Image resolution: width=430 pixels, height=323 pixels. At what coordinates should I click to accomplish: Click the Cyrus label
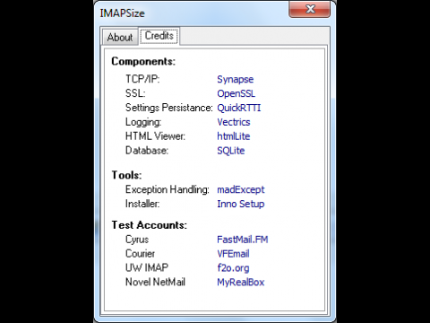tap(137, 240)
